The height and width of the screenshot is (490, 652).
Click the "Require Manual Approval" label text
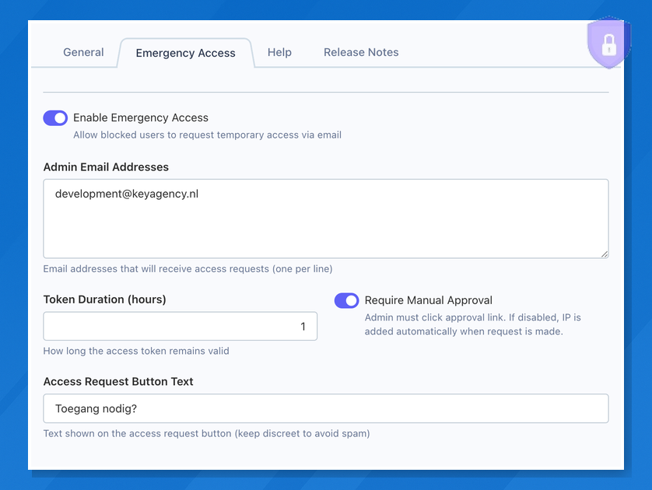tap(428, 300)
